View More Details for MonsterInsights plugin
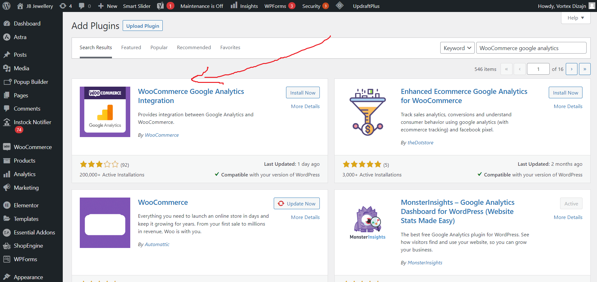597x282 pixels. click(x=568, y=217)
